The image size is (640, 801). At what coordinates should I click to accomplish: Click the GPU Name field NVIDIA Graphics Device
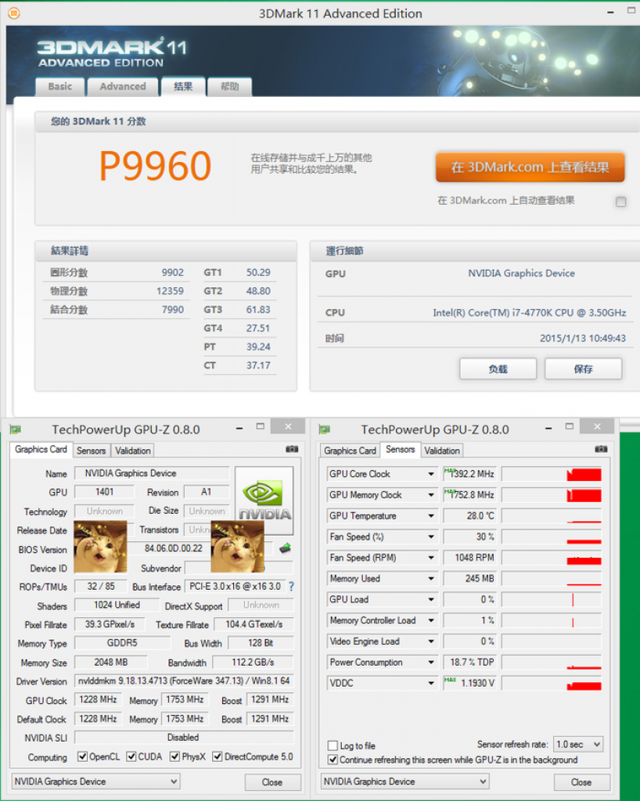[x=153, y=473]
